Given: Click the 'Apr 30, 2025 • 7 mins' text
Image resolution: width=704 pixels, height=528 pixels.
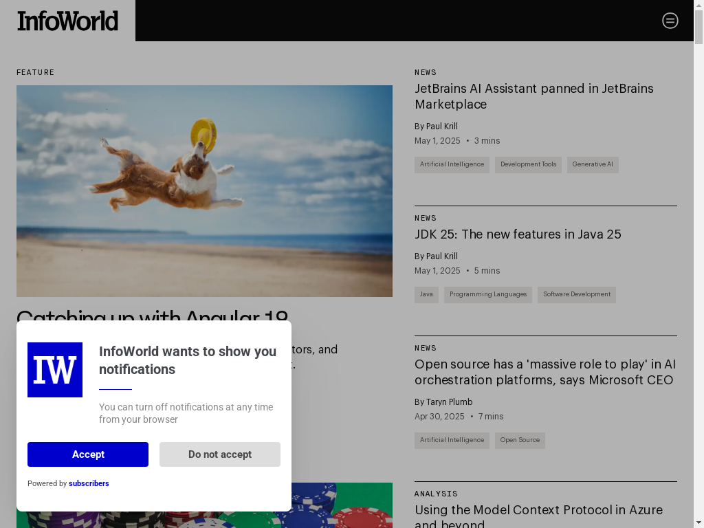Looking at the screenshot, I should (459, 416).
